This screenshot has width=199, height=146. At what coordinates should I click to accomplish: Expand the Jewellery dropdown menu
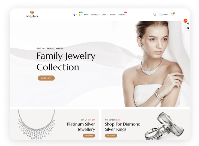pyautogui.click(x=95, y=15)
